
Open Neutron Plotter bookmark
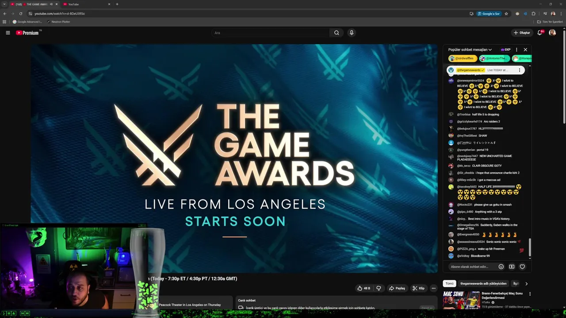58,22
